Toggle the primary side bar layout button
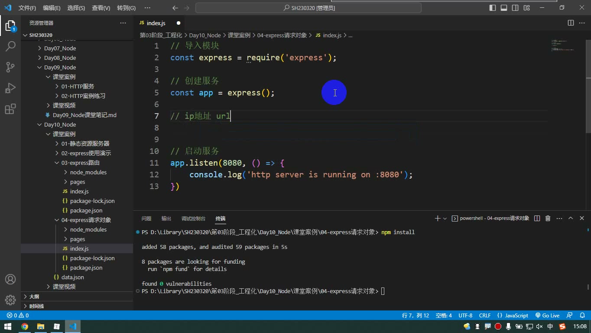Screen dimensions: 591x333 click(x=493, y=8)
